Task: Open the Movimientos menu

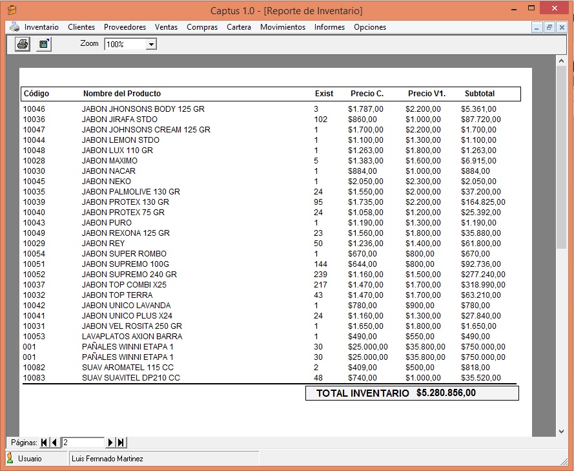Action: coord(282,27)
